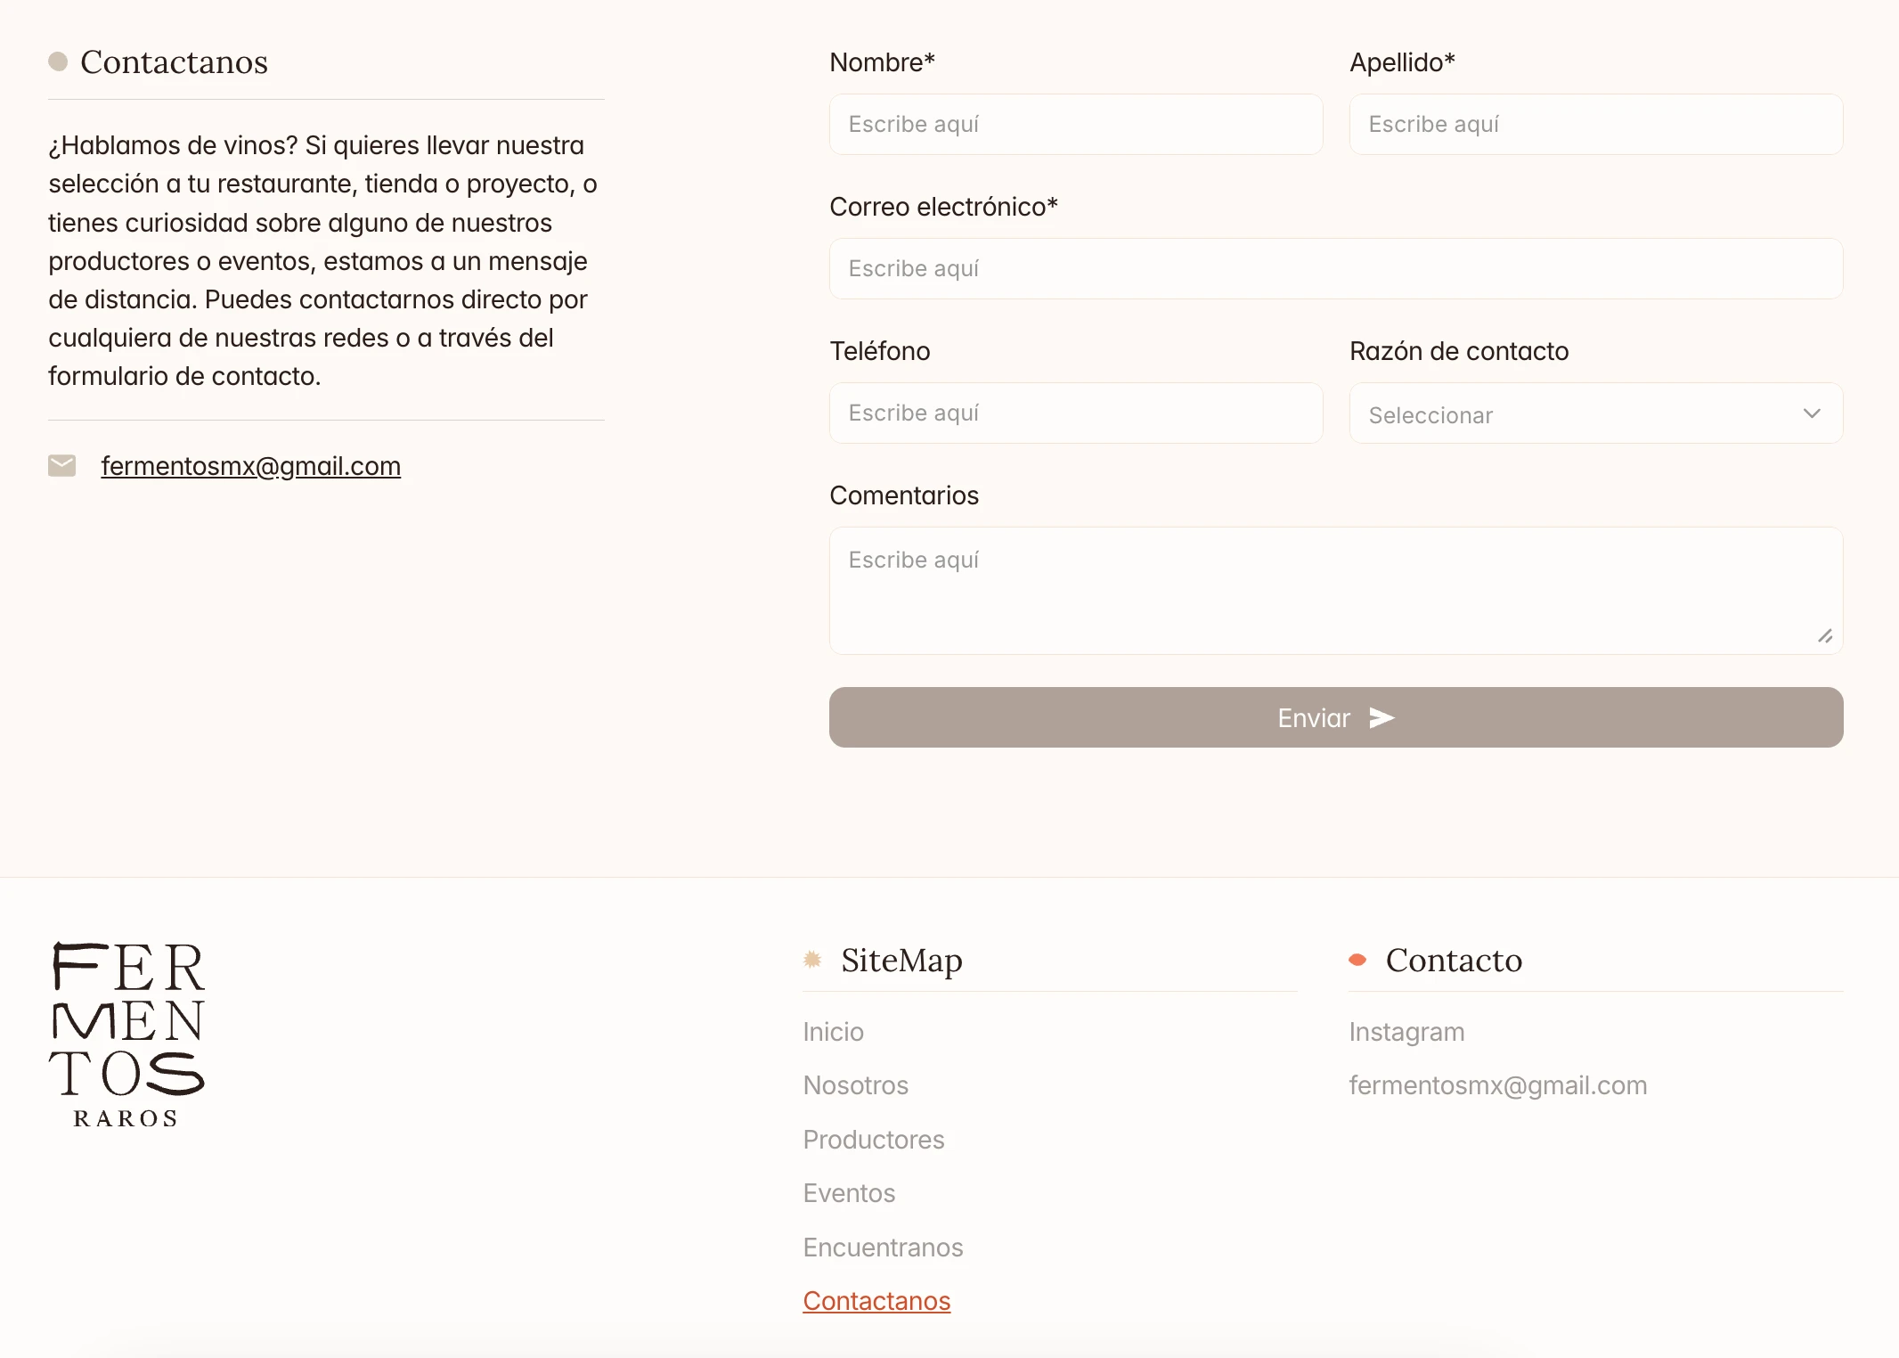Screen dimensions: 1899x1358
Task: Submit the form with Enviar button
Action: click(x=1336, y=717)
